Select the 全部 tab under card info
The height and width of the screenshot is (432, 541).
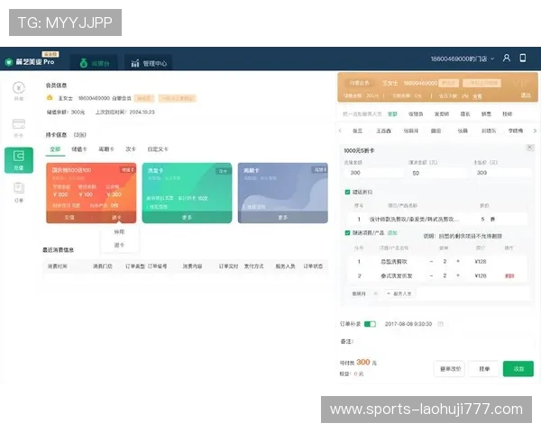pos(55,149)
